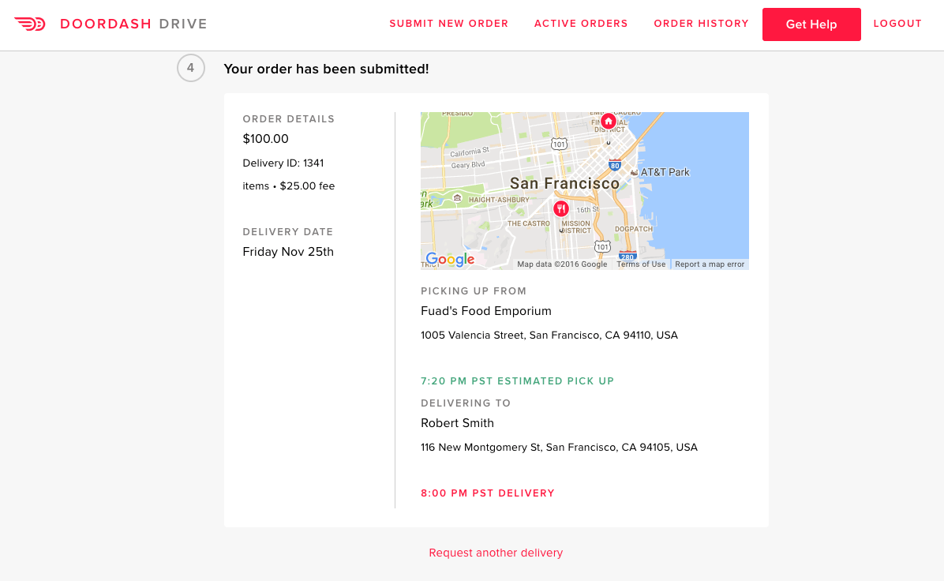
Task: Click the restaurant fork-and-knife map pin
Action: point(560,208)
